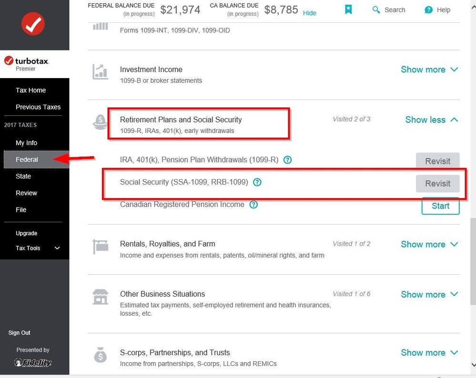Expand Rentals, Royalties, and Farm section
Image resolution: width=476 pixels, height=378 pixels.
coord(429,244)
